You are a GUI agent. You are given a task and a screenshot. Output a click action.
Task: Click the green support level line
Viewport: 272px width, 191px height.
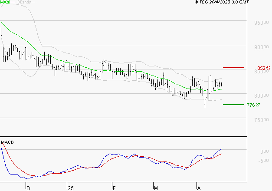[x=233, y=105]
